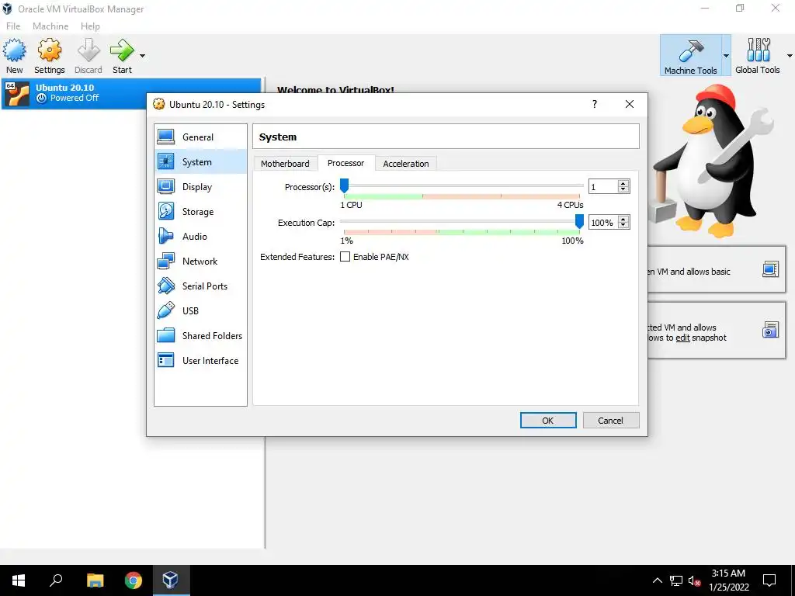Click the Processor(s) slider handle
Screen dimensions: 795x596
[x=344, y=185]
